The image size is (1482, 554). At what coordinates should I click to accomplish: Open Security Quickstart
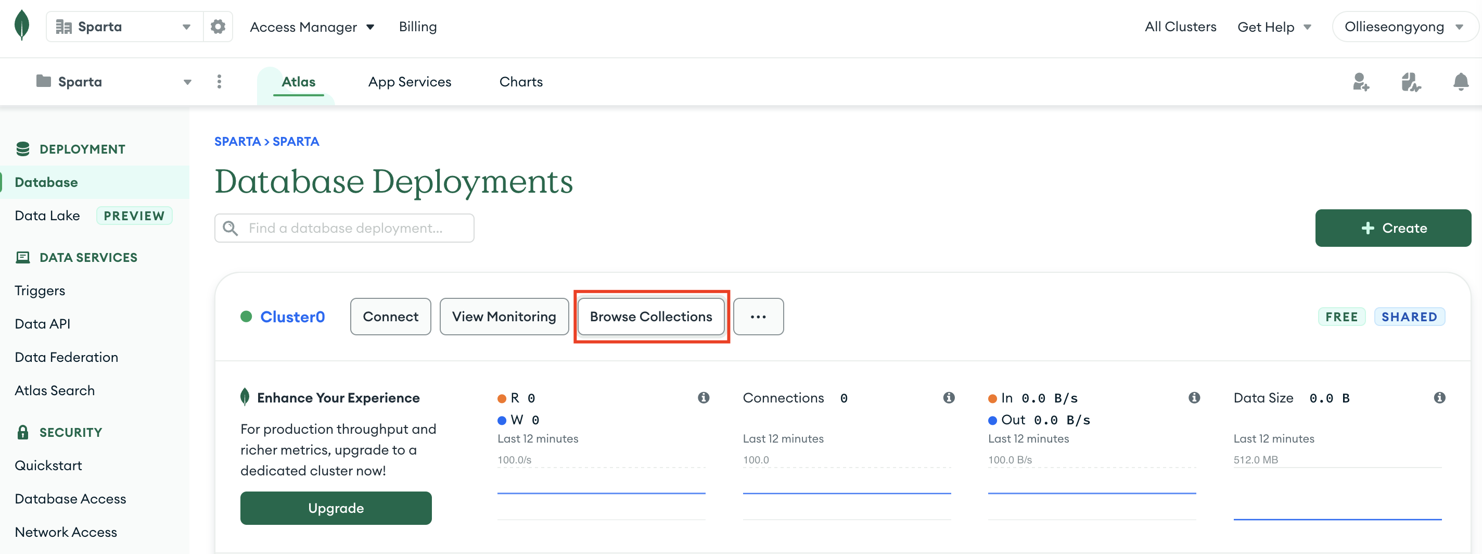point(48,465)
